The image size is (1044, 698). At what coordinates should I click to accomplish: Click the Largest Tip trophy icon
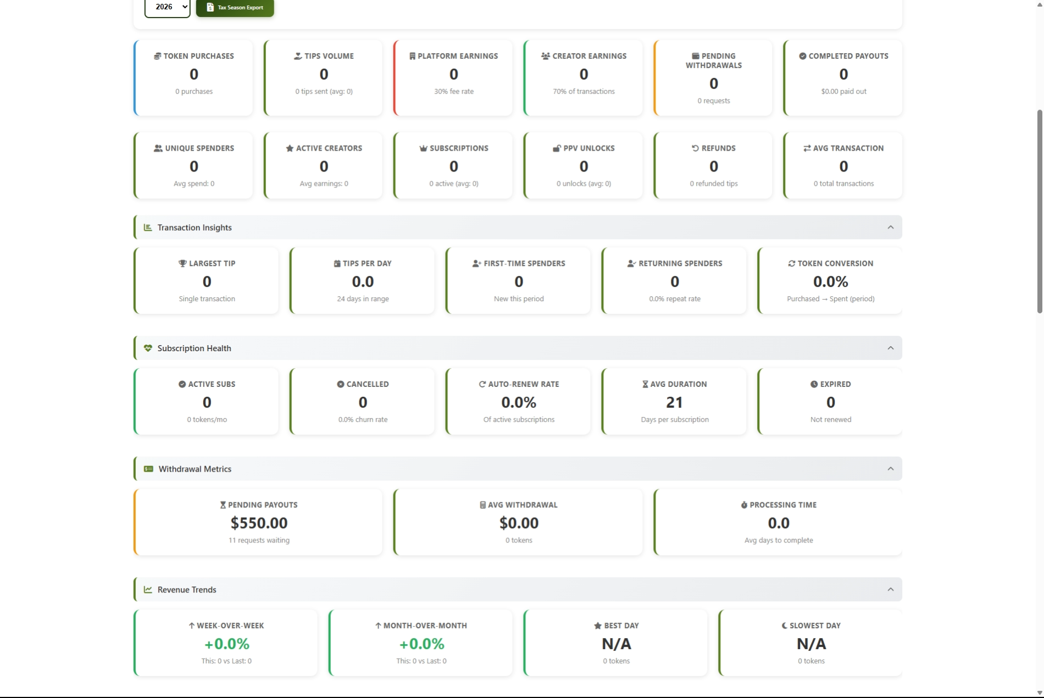point(182,263)
